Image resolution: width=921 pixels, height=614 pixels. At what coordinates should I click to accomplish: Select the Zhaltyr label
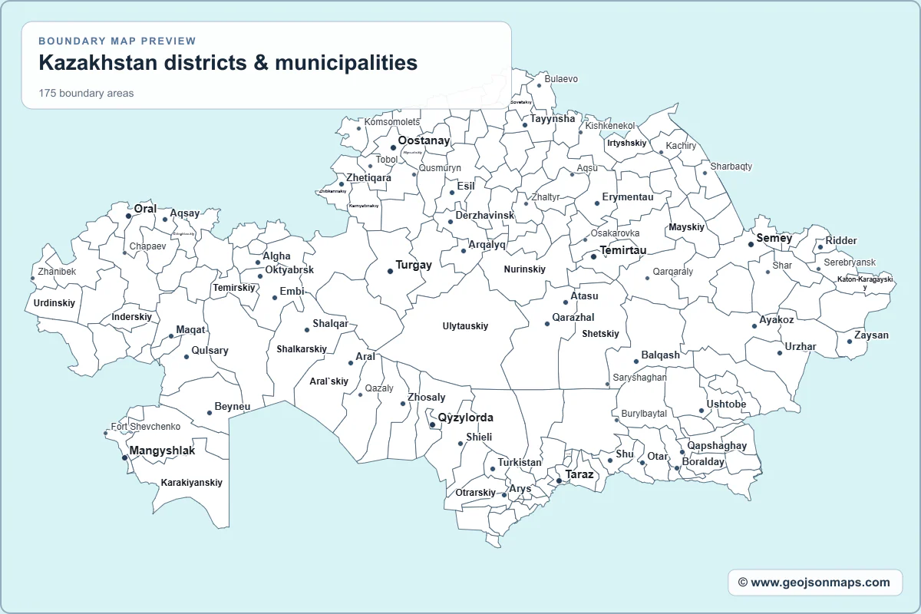pyautogui.click(x=546, y=197)
